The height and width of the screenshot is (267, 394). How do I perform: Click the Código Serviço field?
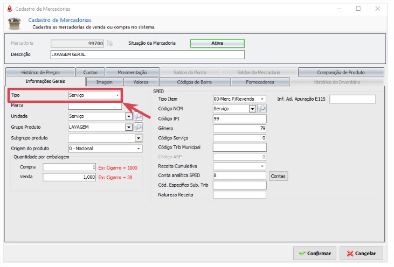click(x=239, y=138)
